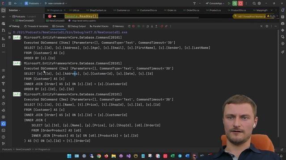This screenshot has width=286, height=160.
Task: Open the build hammer icon
Action: (x=194, y=3)
